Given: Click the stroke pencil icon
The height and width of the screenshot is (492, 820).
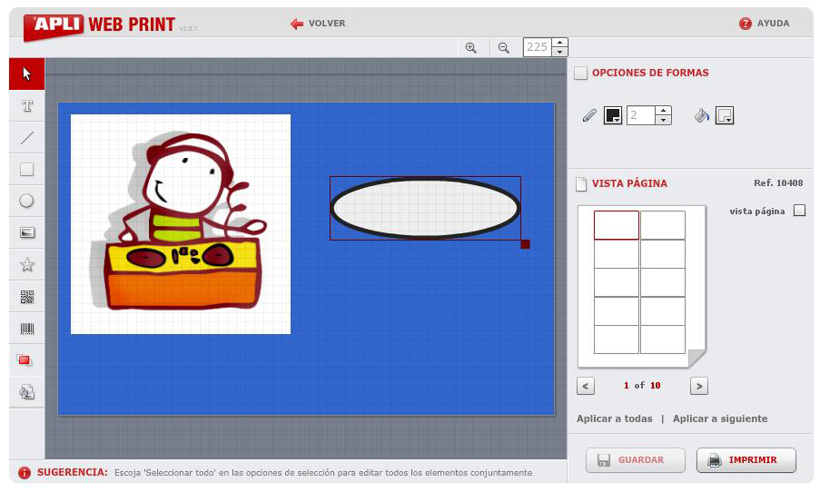Looking at the screenshot, I should coord(589,115).
